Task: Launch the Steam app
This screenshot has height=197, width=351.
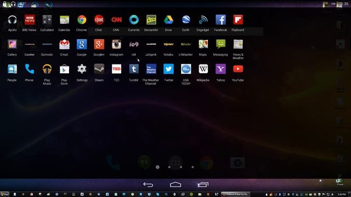Action: pyautogui.click(x=99, y=69)
